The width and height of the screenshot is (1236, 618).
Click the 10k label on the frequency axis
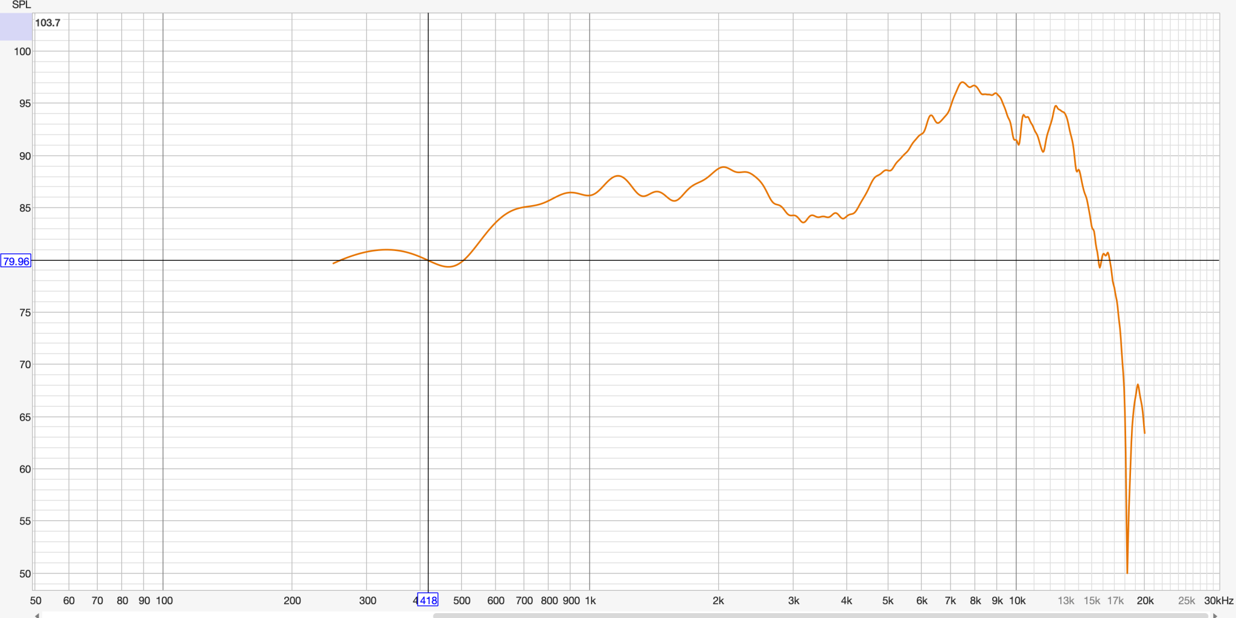tap(1018, 600)
